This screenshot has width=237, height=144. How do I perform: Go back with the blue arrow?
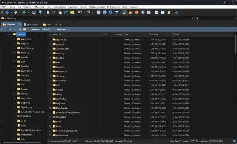pos(7,12)
